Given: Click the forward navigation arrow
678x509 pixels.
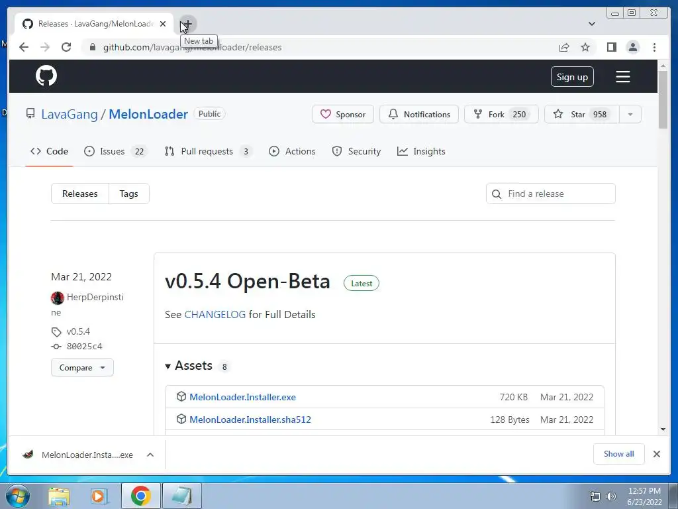Looking at the screenshot, I should coord(45,47).
